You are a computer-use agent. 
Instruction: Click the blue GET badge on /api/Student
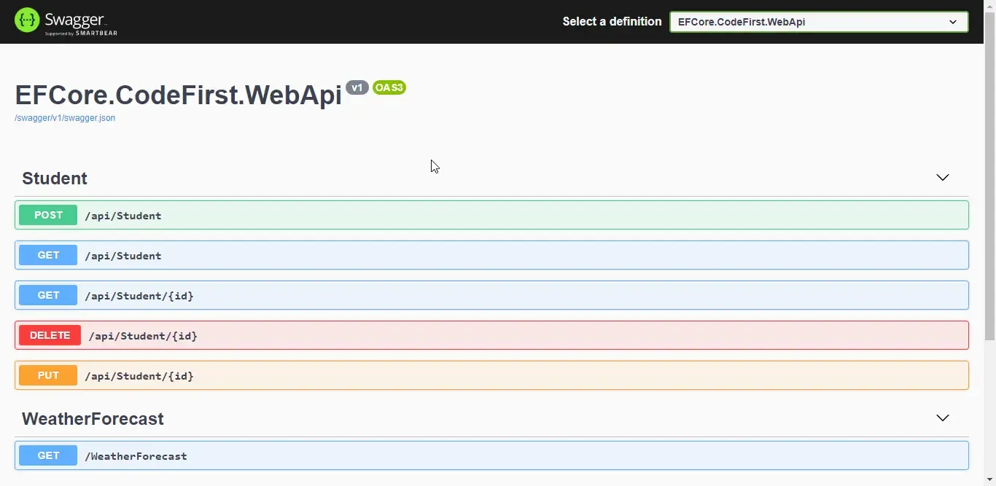(48, 255)
